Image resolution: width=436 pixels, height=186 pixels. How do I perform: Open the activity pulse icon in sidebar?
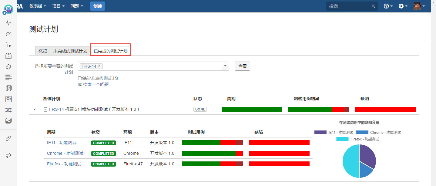coord(8,23)
